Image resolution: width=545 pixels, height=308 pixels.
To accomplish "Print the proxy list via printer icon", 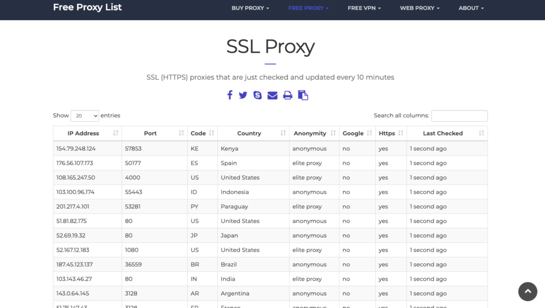I will pos(288,95).
